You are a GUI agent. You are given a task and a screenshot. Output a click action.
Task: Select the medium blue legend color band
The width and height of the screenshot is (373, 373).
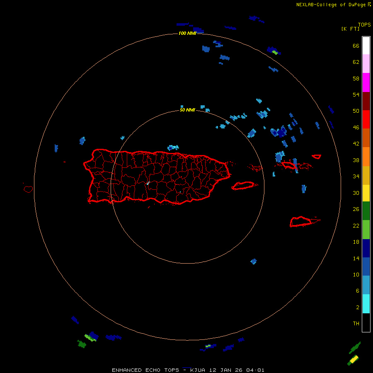(x=366, y=266)
